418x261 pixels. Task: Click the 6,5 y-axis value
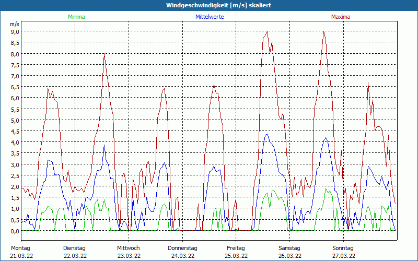(x=15, y=87)
